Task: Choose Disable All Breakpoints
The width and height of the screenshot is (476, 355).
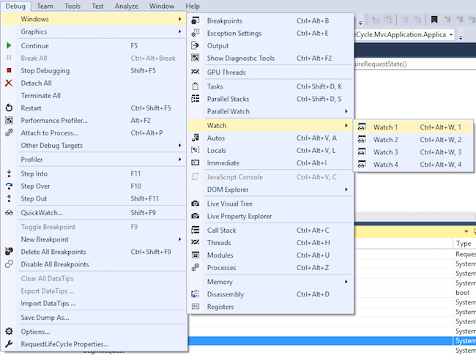Action: coord(94,264)
